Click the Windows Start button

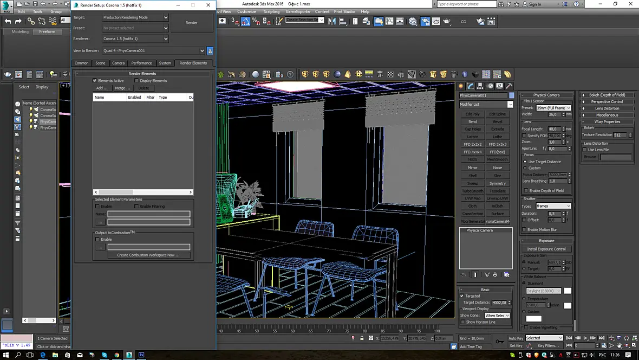(x=6, y=355)
